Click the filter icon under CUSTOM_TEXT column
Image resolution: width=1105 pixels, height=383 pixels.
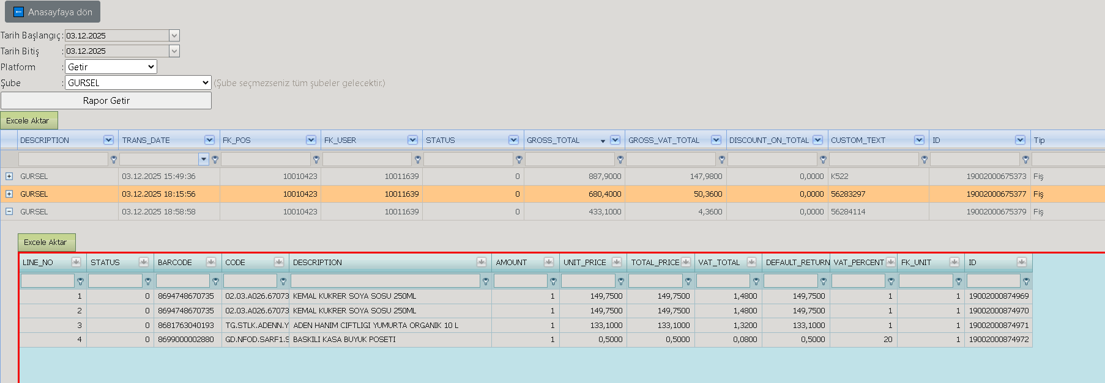[925, 159]
